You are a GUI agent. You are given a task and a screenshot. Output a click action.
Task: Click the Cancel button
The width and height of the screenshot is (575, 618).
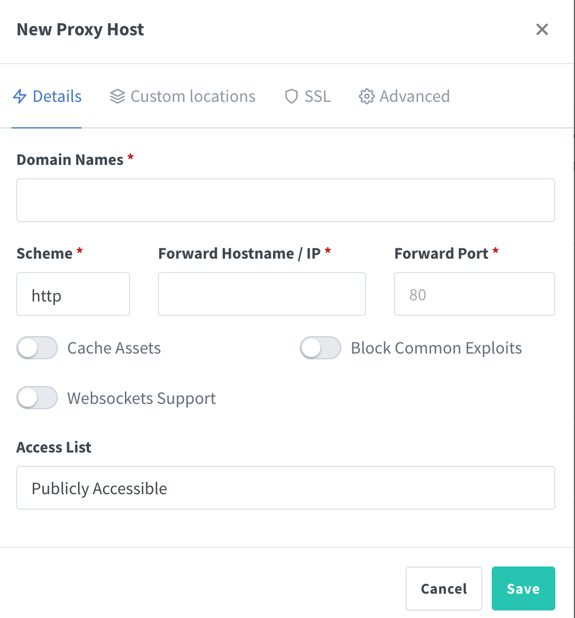444,588
